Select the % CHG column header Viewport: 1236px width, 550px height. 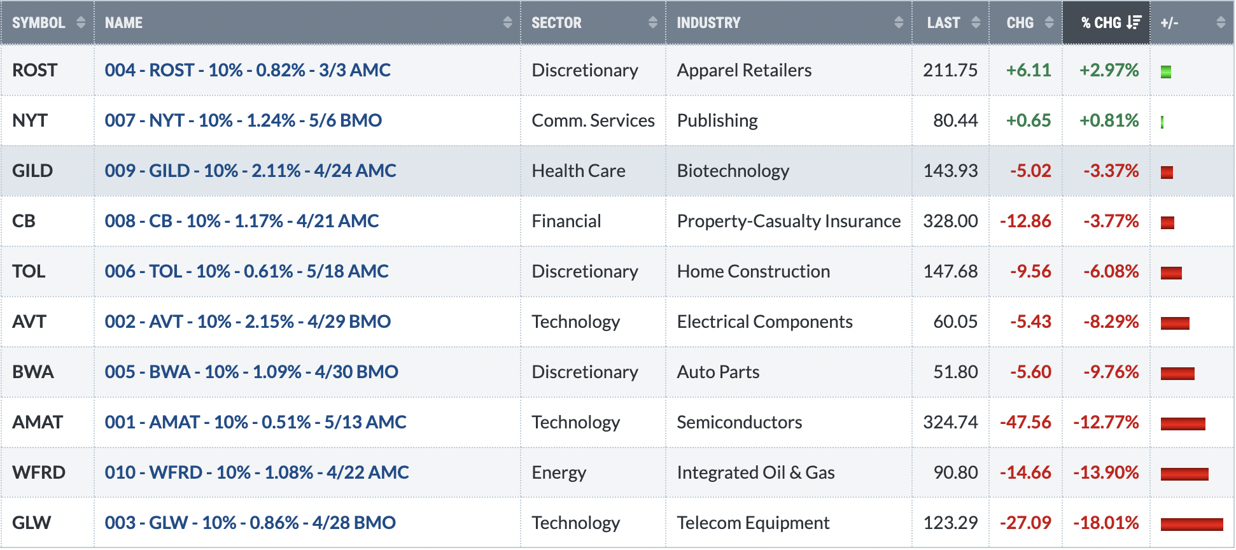tap(1106, 23)
